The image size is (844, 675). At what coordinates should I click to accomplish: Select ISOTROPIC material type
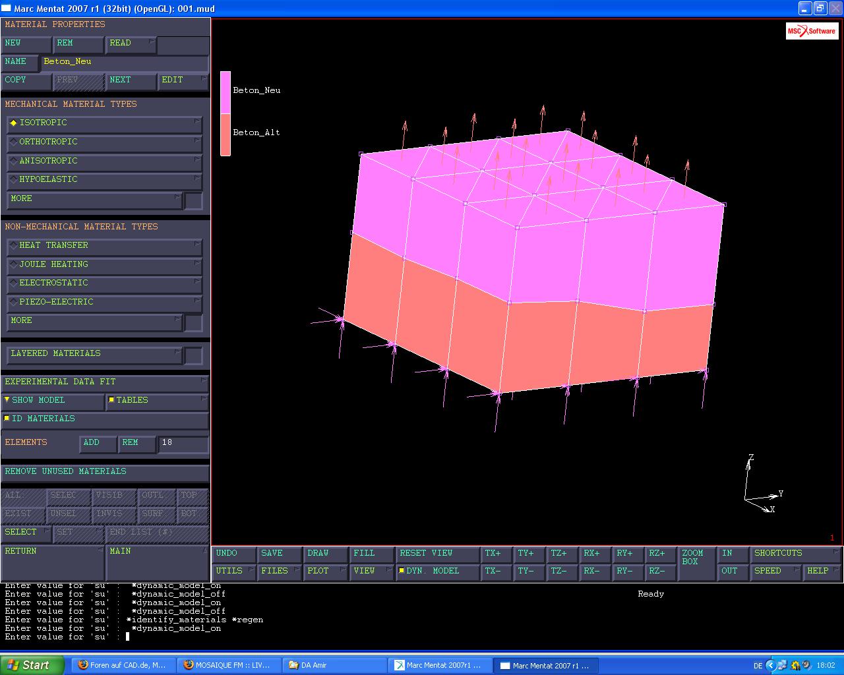tap(105, 123)
